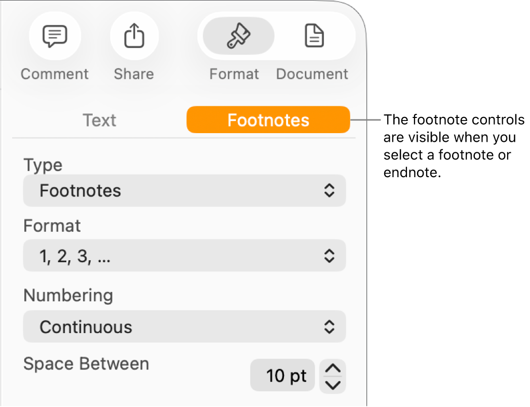Select the Footnotes tab
This screenshot has height=407, width=530.
point(268,120)
